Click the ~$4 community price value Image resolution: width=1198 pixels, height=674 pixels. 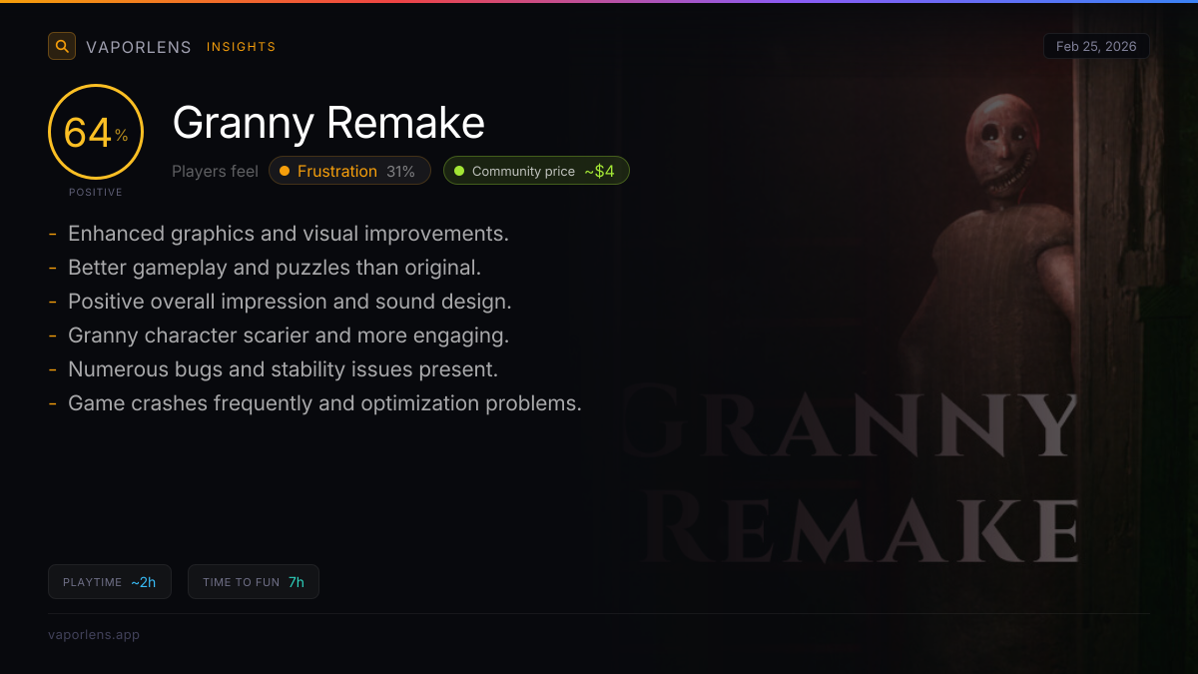coord(599,171)
